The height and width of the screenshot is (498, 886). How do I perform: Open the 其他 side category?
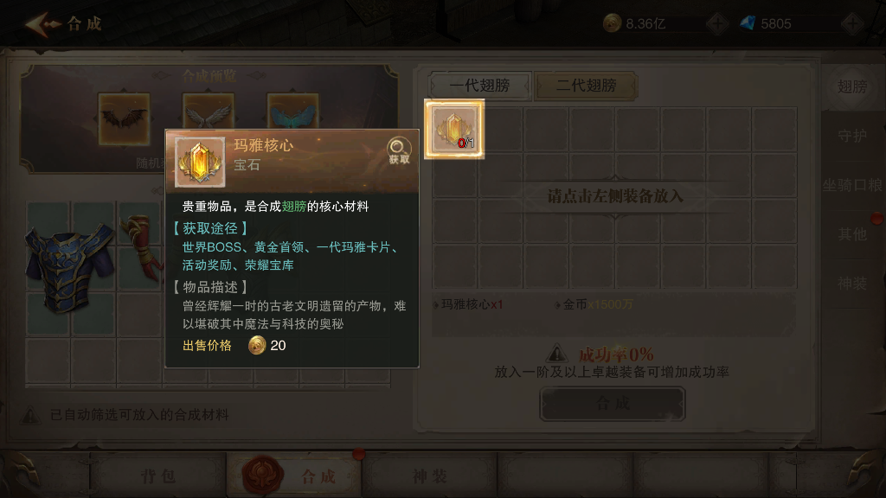[x=852, y=234]
